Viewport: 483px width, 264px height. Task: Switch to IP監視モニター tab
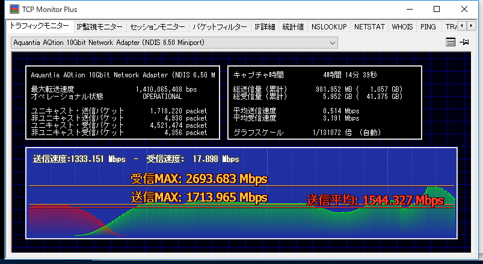click(x=99, y=27)
